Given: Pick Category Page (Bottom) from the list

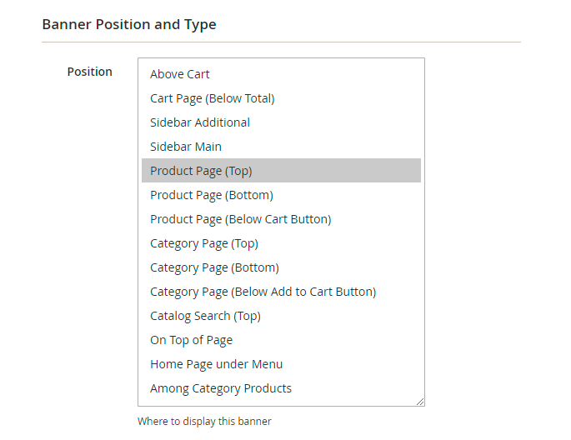Looking at the screenshot, I should point(214,267).
